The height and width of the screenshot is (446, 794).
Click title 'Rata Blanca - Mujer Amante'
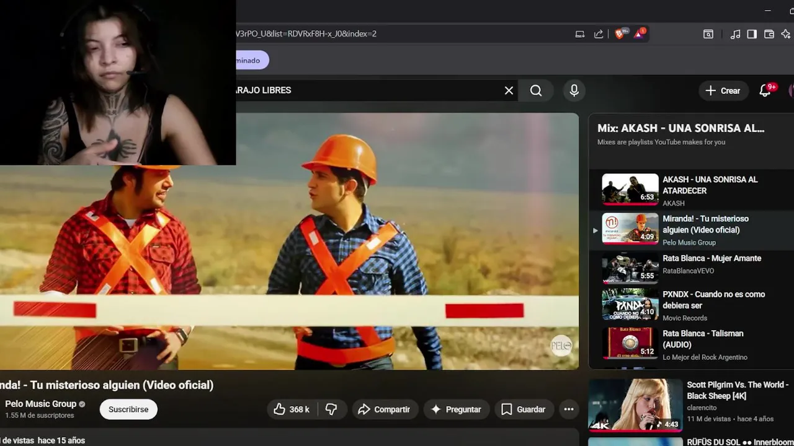(x=711, y=258)
